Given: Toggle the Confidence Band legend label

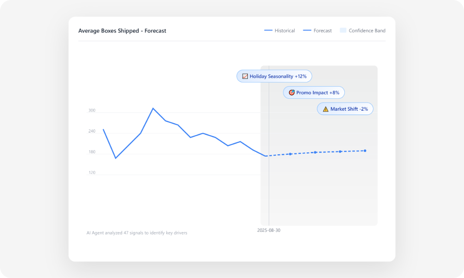Looking at the screenshot, I should click(x=367, y=31).
